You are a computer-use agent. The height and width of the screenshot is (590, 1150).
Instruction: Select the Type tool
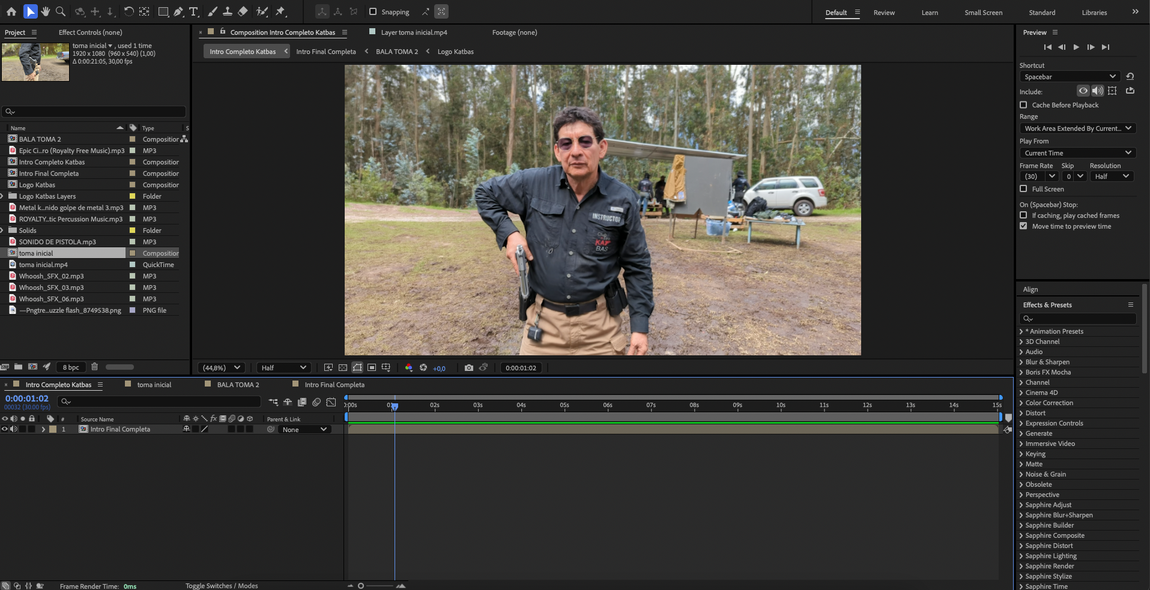pyautogui.click(x=193, y=11)
